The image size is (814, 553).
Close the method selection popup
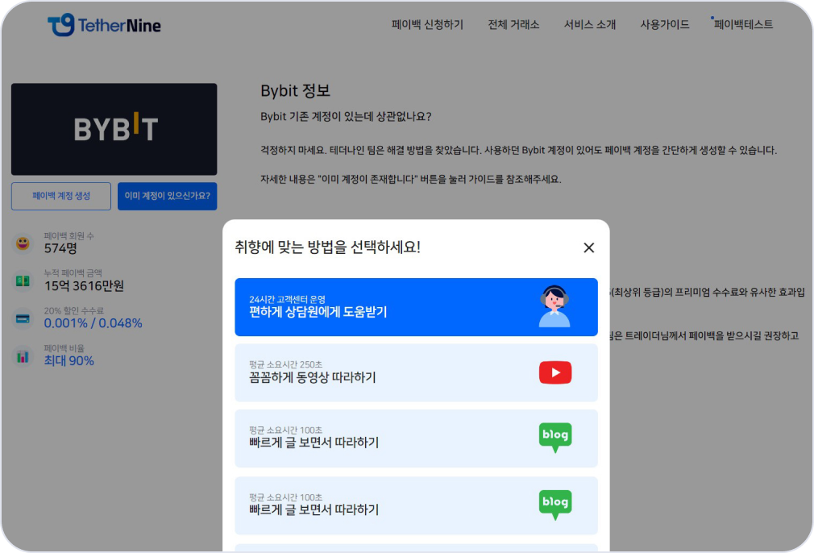point(588,247)
